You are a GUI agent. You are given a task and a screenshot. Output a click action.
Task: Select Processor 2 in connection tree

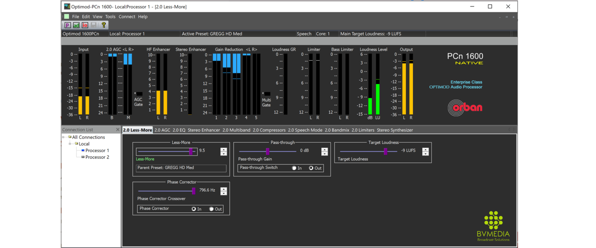97,157
